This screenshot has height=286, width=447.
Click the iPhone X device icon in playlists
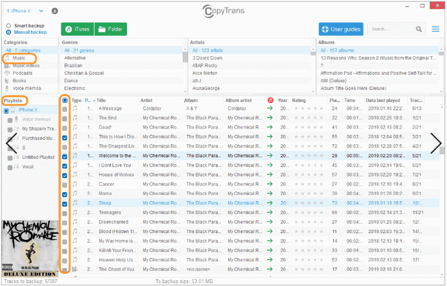[x=13, y=110]
